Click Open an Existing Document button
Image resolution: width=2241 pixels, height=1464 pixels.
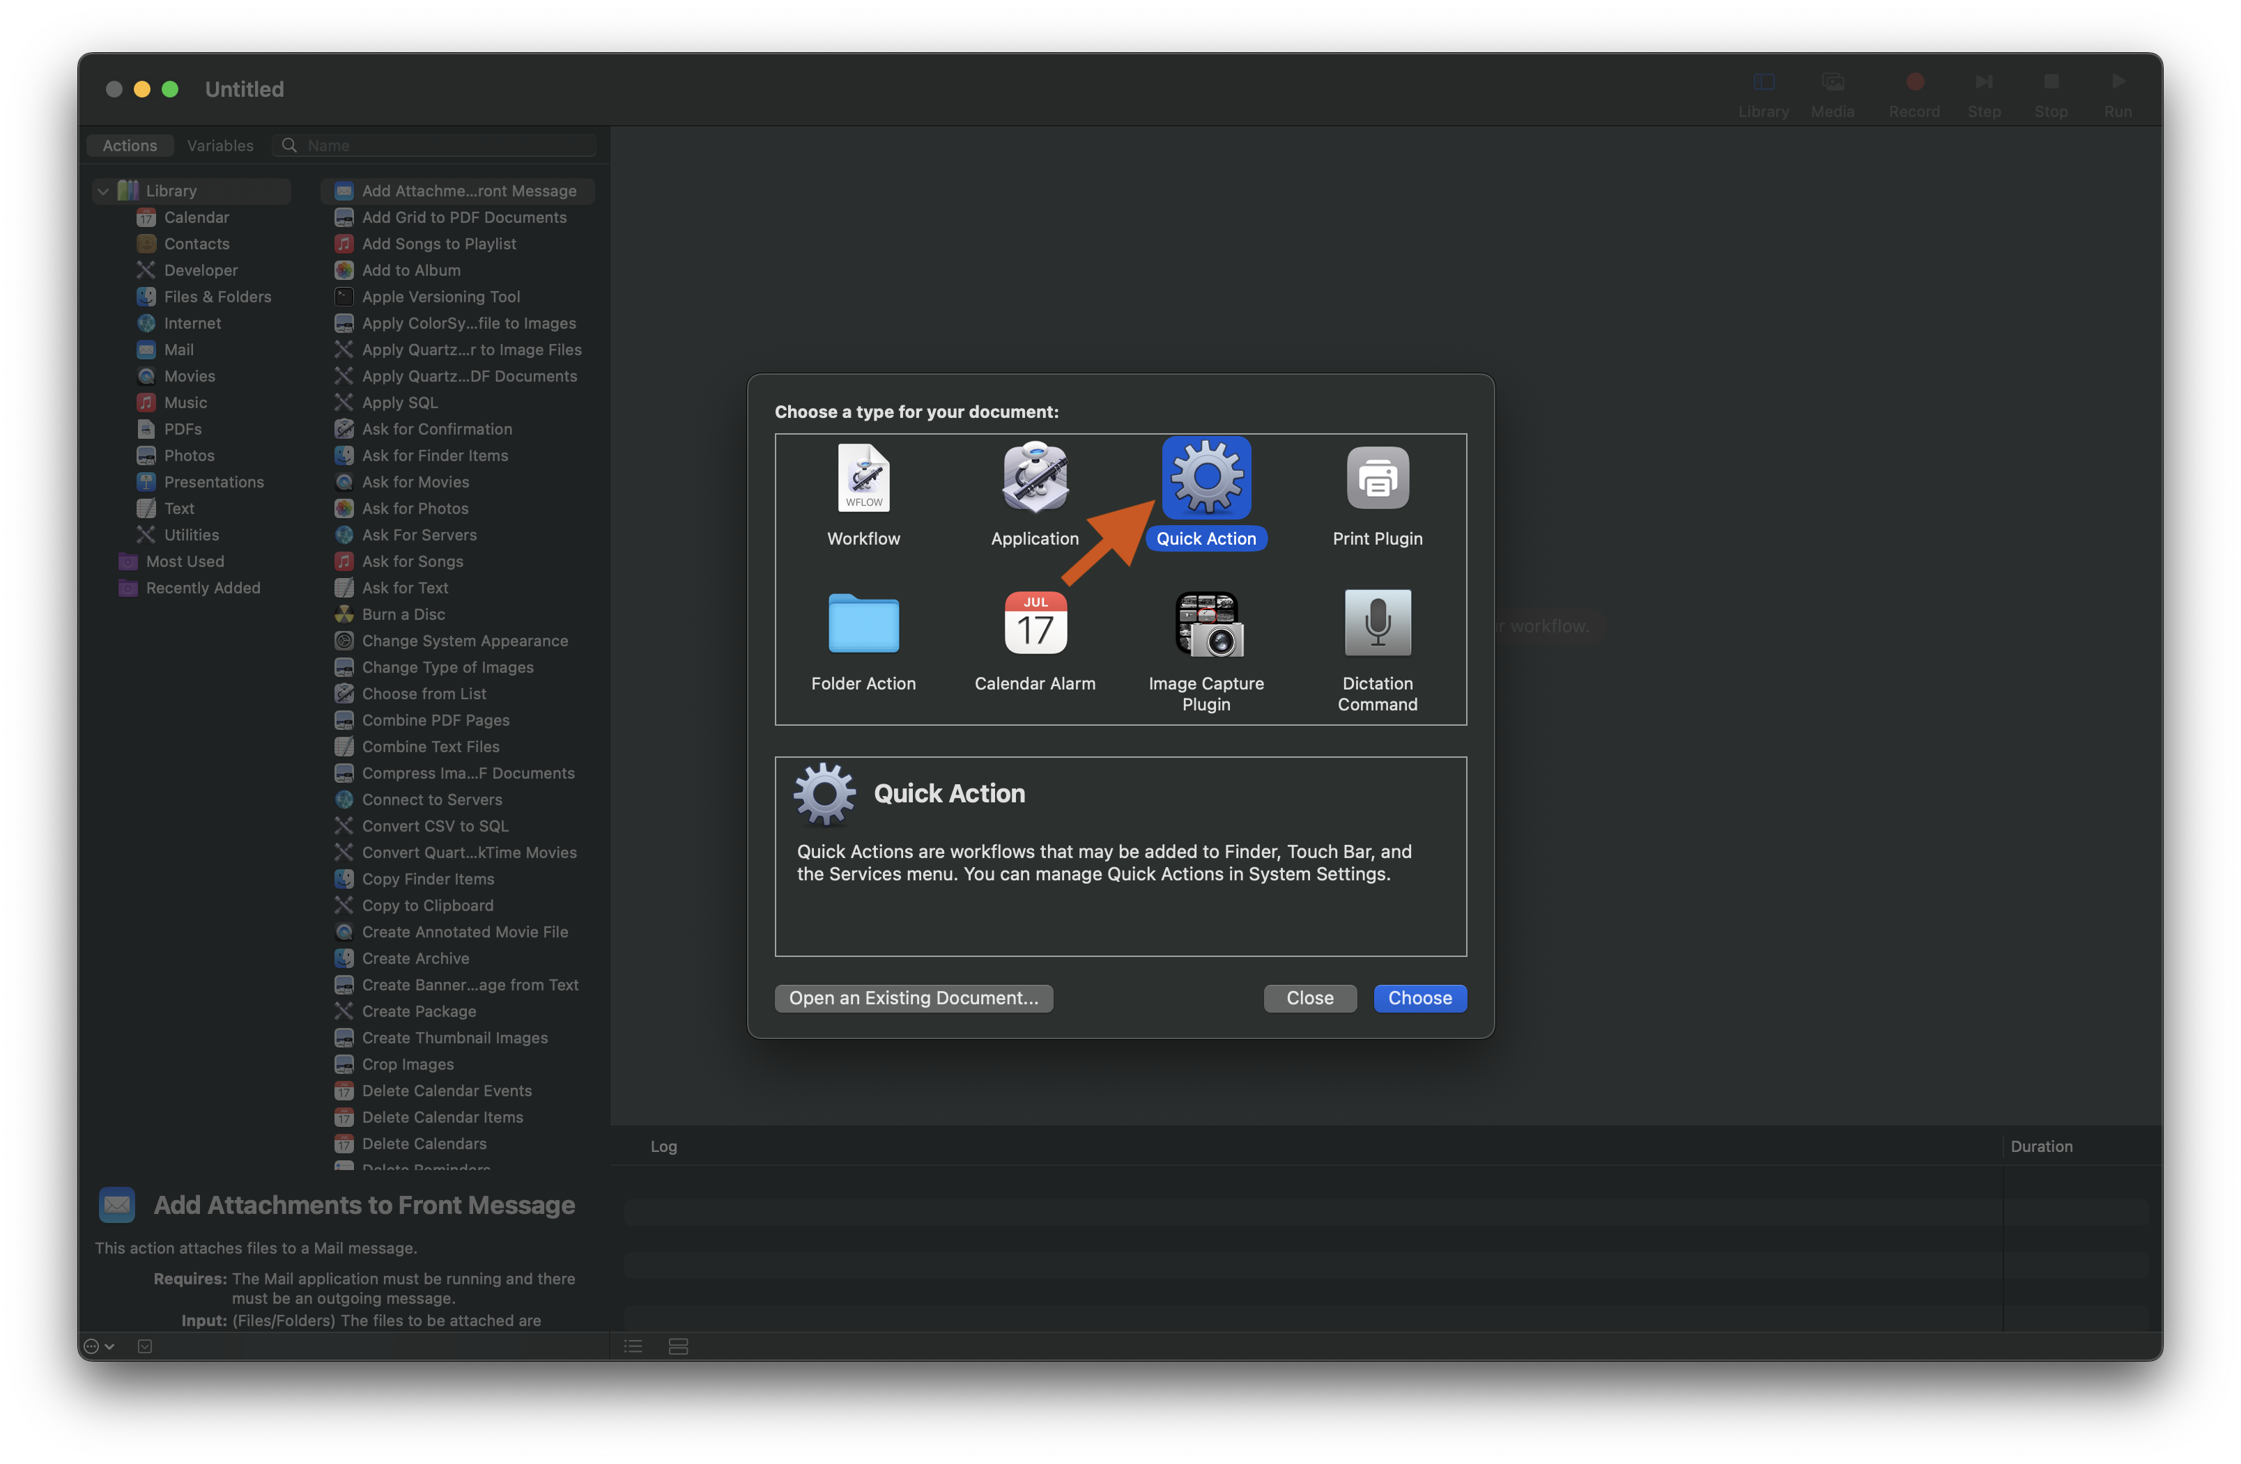point(914,998)
